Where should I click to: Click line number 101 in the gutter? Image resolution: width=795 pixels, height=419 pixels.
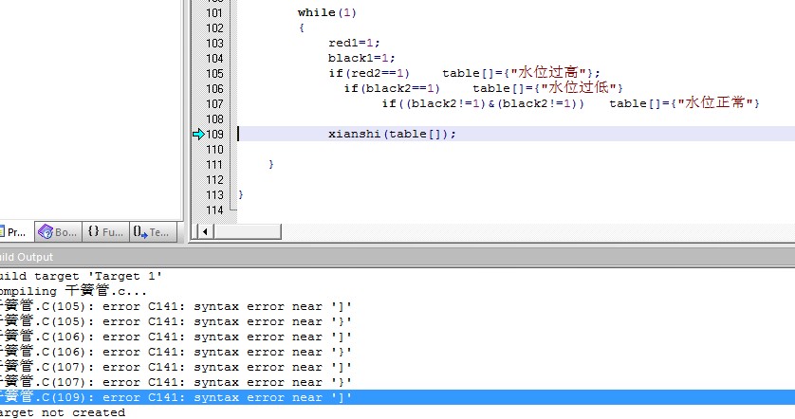point(214,12)
